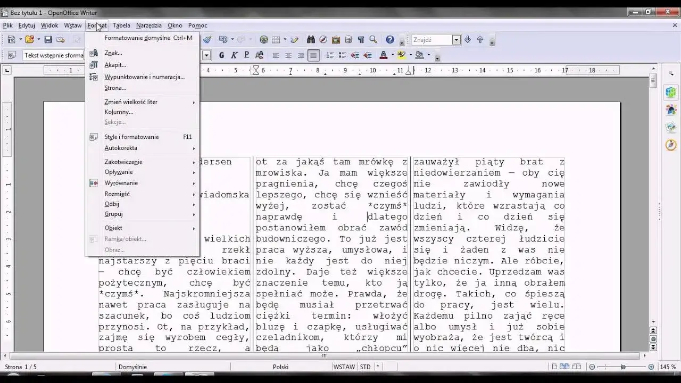Expand the Table dropdown arrow
This screenshot has height=383, width=681.
click(x=285, y=39)
